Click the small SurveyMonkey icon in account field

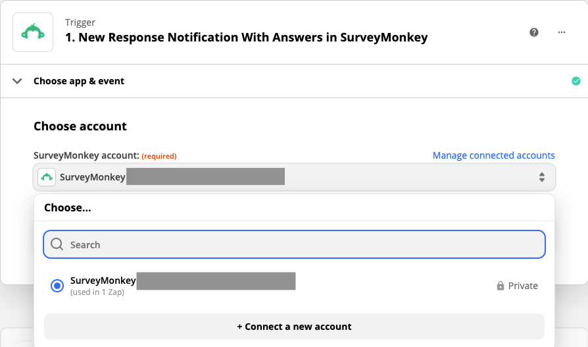coord(47,177)
